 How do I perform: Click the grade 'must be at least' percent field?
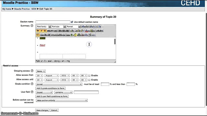coord(105,84)
